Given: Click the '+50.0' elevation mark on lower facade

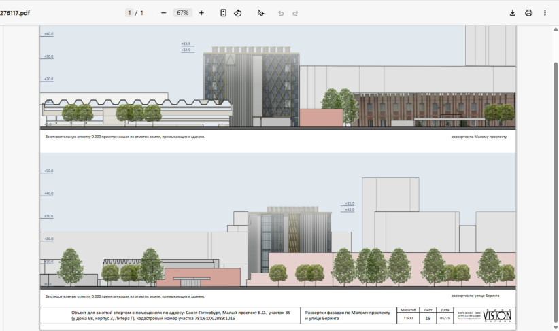Looking at the screenshot, I should click(48, 171).
